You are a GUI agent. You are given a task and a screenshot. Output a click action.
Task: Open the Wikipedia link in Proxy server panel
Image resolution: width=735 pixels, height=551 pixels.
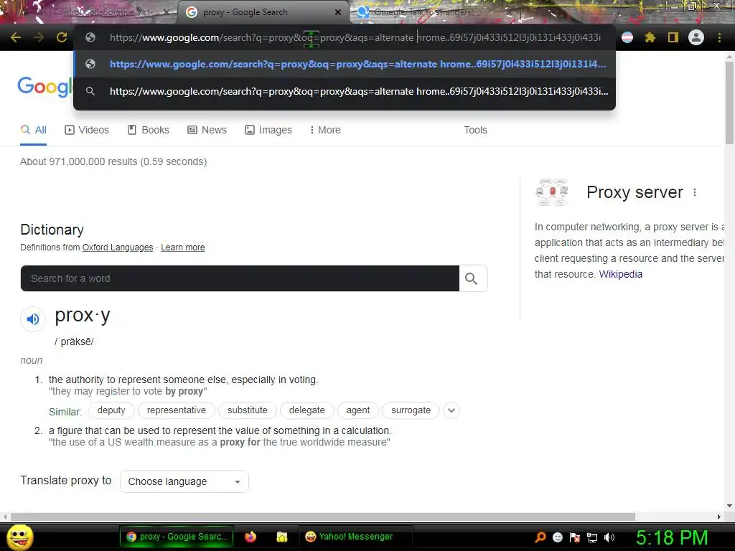coord(621,274)
